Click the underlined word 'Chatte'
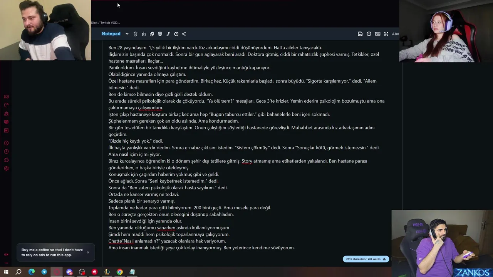 pos(115,241)
